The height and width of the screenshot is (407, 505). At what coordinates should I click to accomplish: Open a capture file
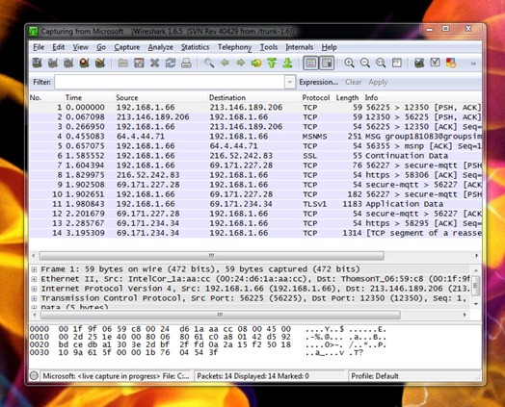(123, 63)
